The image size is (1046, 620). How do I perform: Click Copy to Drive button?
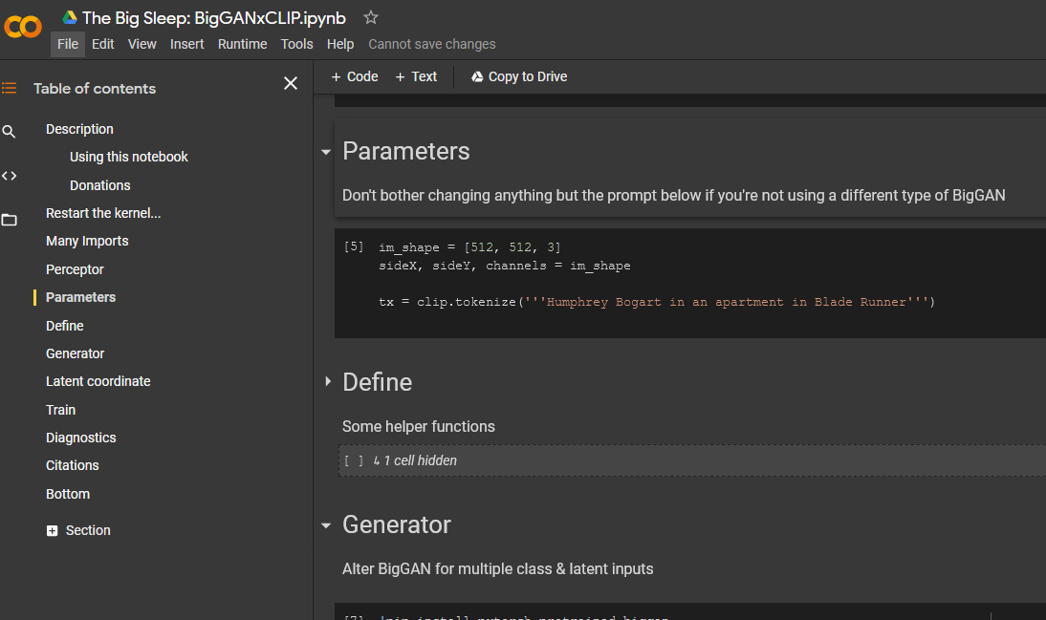coord(519,76)
